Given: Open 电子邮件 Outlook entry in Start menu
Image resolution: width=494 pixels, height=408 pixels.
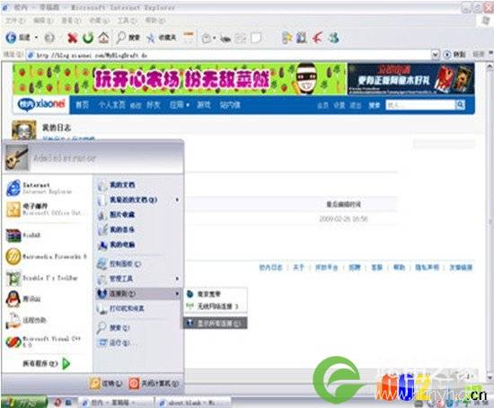Looking at the screenshot, I should (46, 209).
